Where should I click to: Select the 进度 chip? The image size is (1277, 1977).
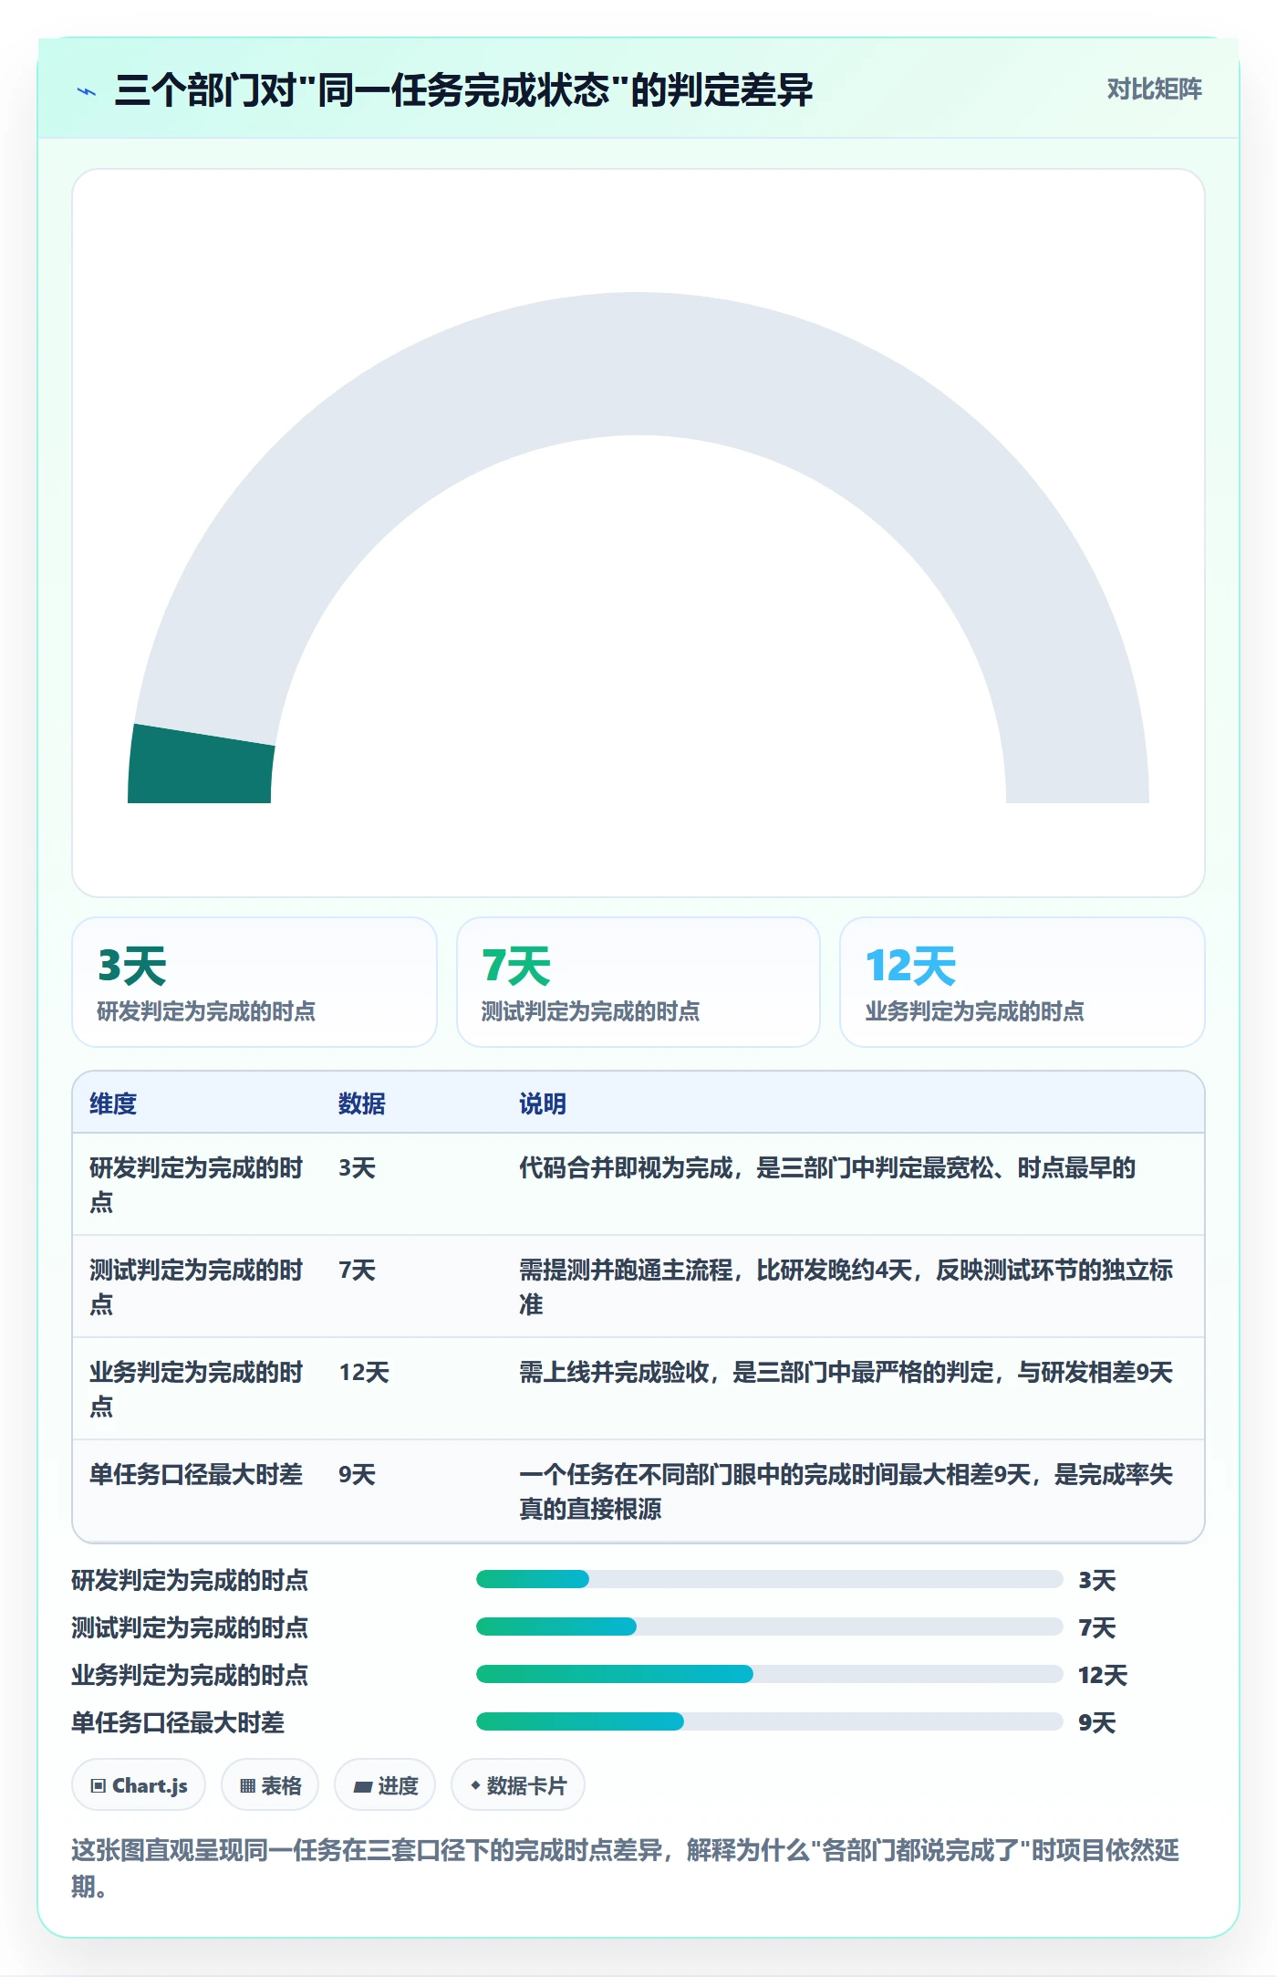(385, 1784)
